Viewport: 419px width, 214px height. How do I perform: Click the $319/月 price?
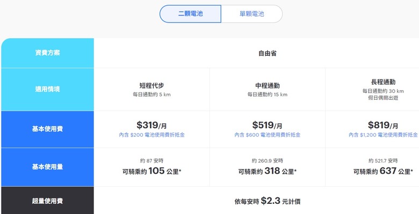(x=152, y=125)
